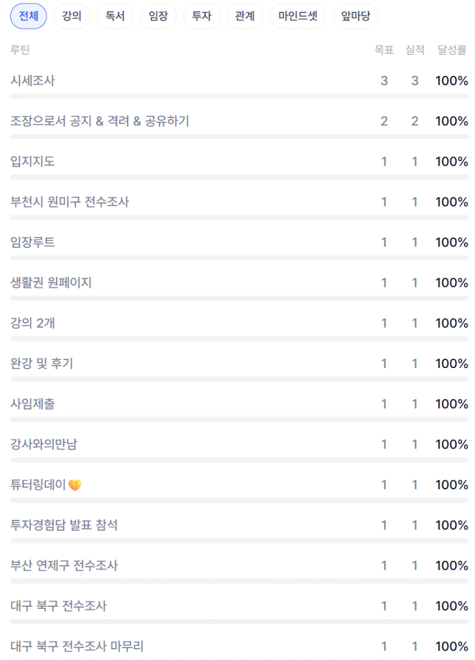The image size is (475, 660).
Task: Click the 목표 column header
Action: tap(384, 50)
